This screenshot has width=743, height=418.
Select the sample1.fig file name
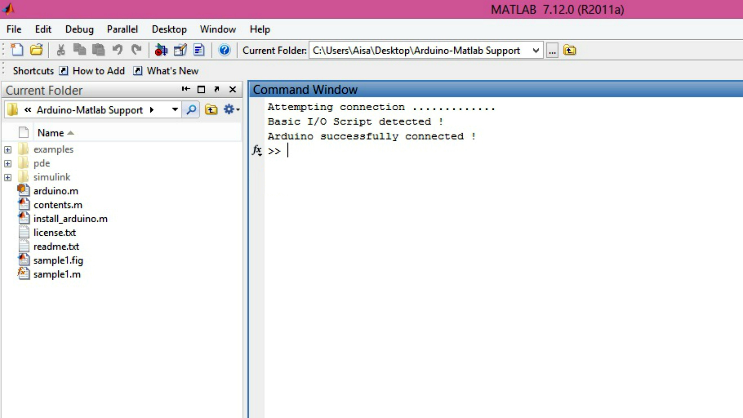58,260
